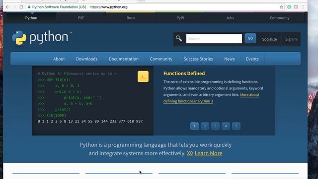
Task: Bookmark the page with the star icon
Action: [281, 7]
